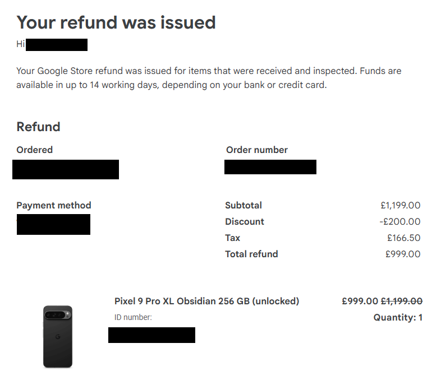
Task: Click the Discount amount -£200.00
Action: pyautogui.click(x=400, y=221)
